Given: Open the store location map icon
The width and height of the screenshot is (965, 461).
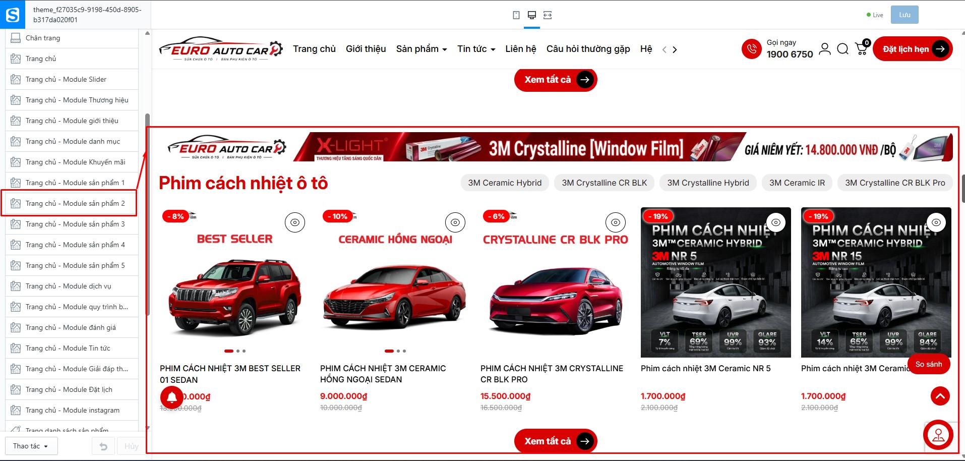Looking at the screenshot, I should pos(938,435).
